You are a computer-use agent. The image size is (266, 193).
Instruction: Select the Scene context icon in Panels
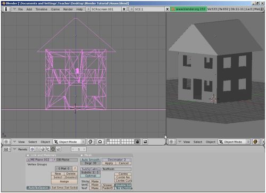pos(58,149)
